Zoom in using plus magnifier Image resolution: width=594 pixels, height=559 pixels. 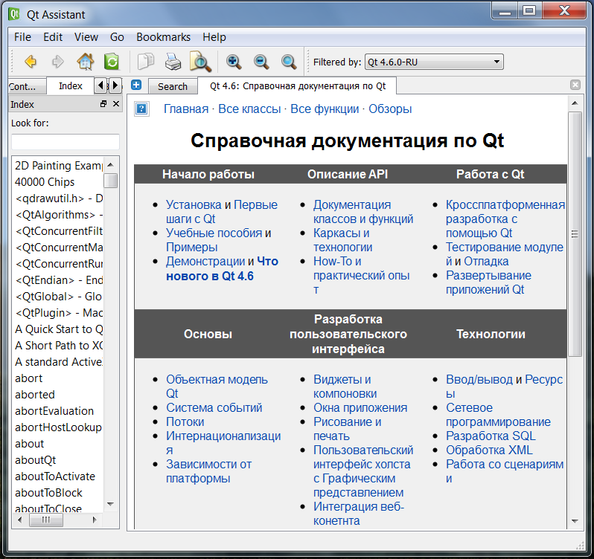[x=234, y=62]
